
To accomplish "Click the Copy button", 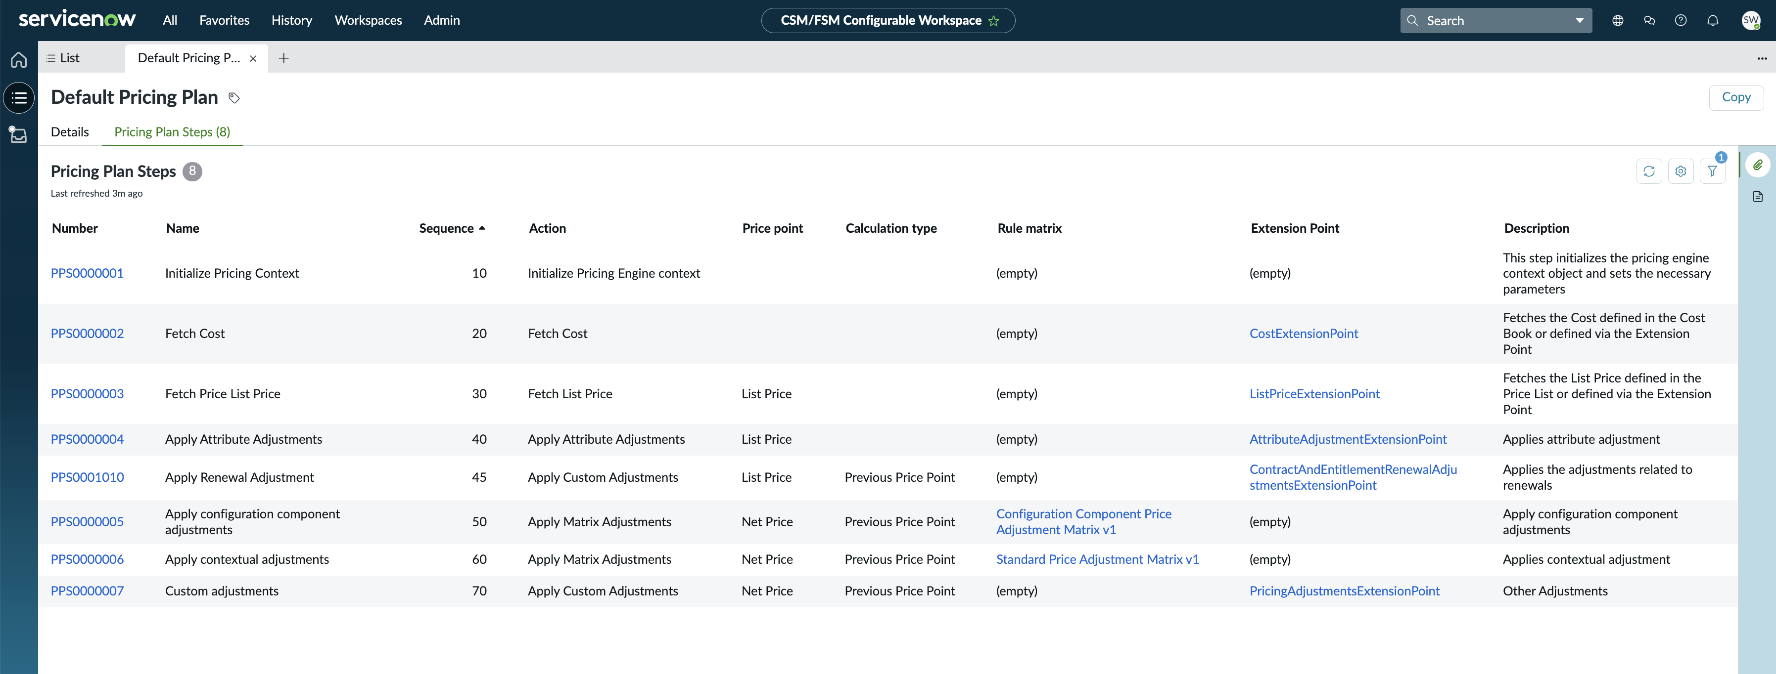I will coord(1736,98).
